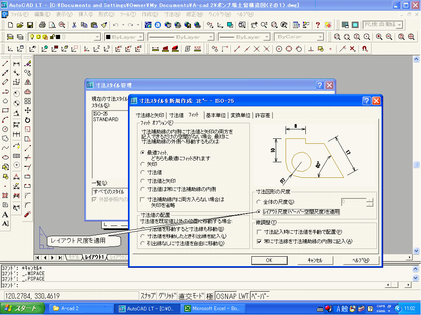The height and width of the screenshot is (315, 421).
Task: Select 寸法値を移動したとき引出線を記入 radio
Action: 142,236
